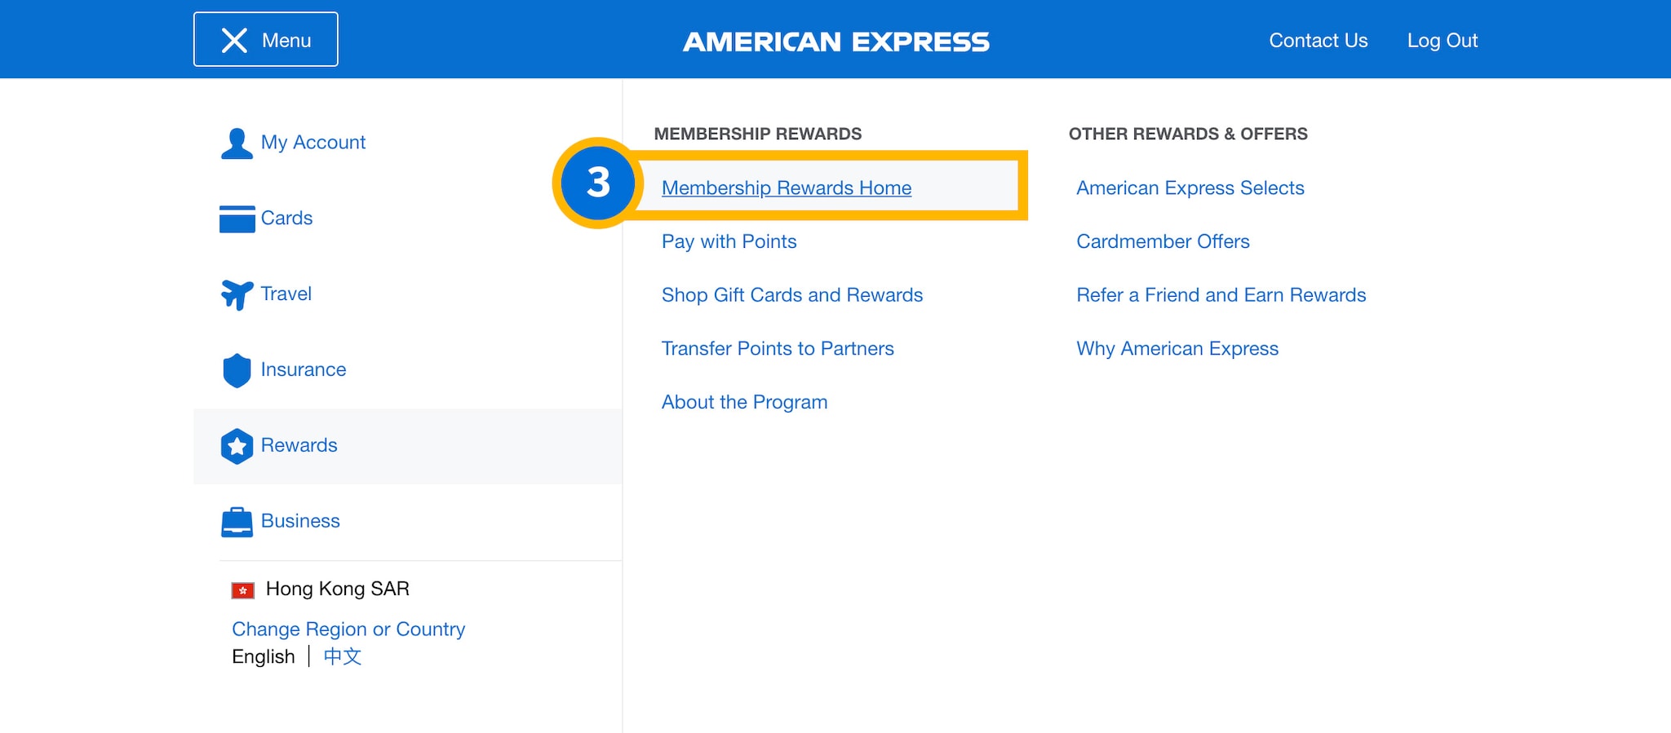Open Membership Rewards Home link
The height and width of the screenshot is (733, 1671).
pos(786,188)
